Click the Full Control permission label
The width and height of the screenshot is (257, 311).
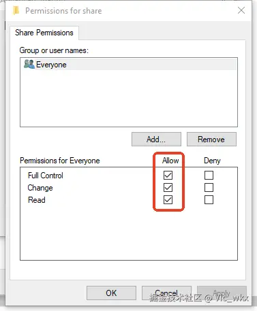click(46, 176)
